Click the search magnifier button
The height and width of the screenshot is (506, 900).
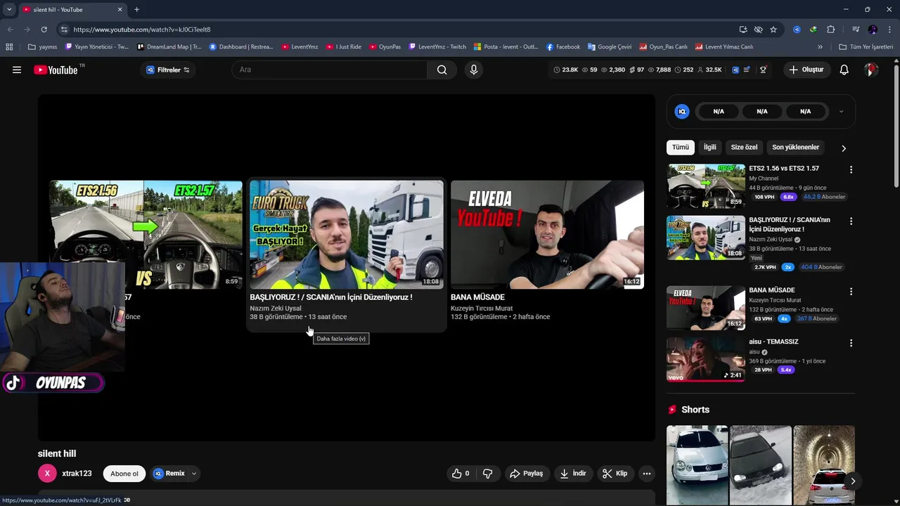coord(442,70)
